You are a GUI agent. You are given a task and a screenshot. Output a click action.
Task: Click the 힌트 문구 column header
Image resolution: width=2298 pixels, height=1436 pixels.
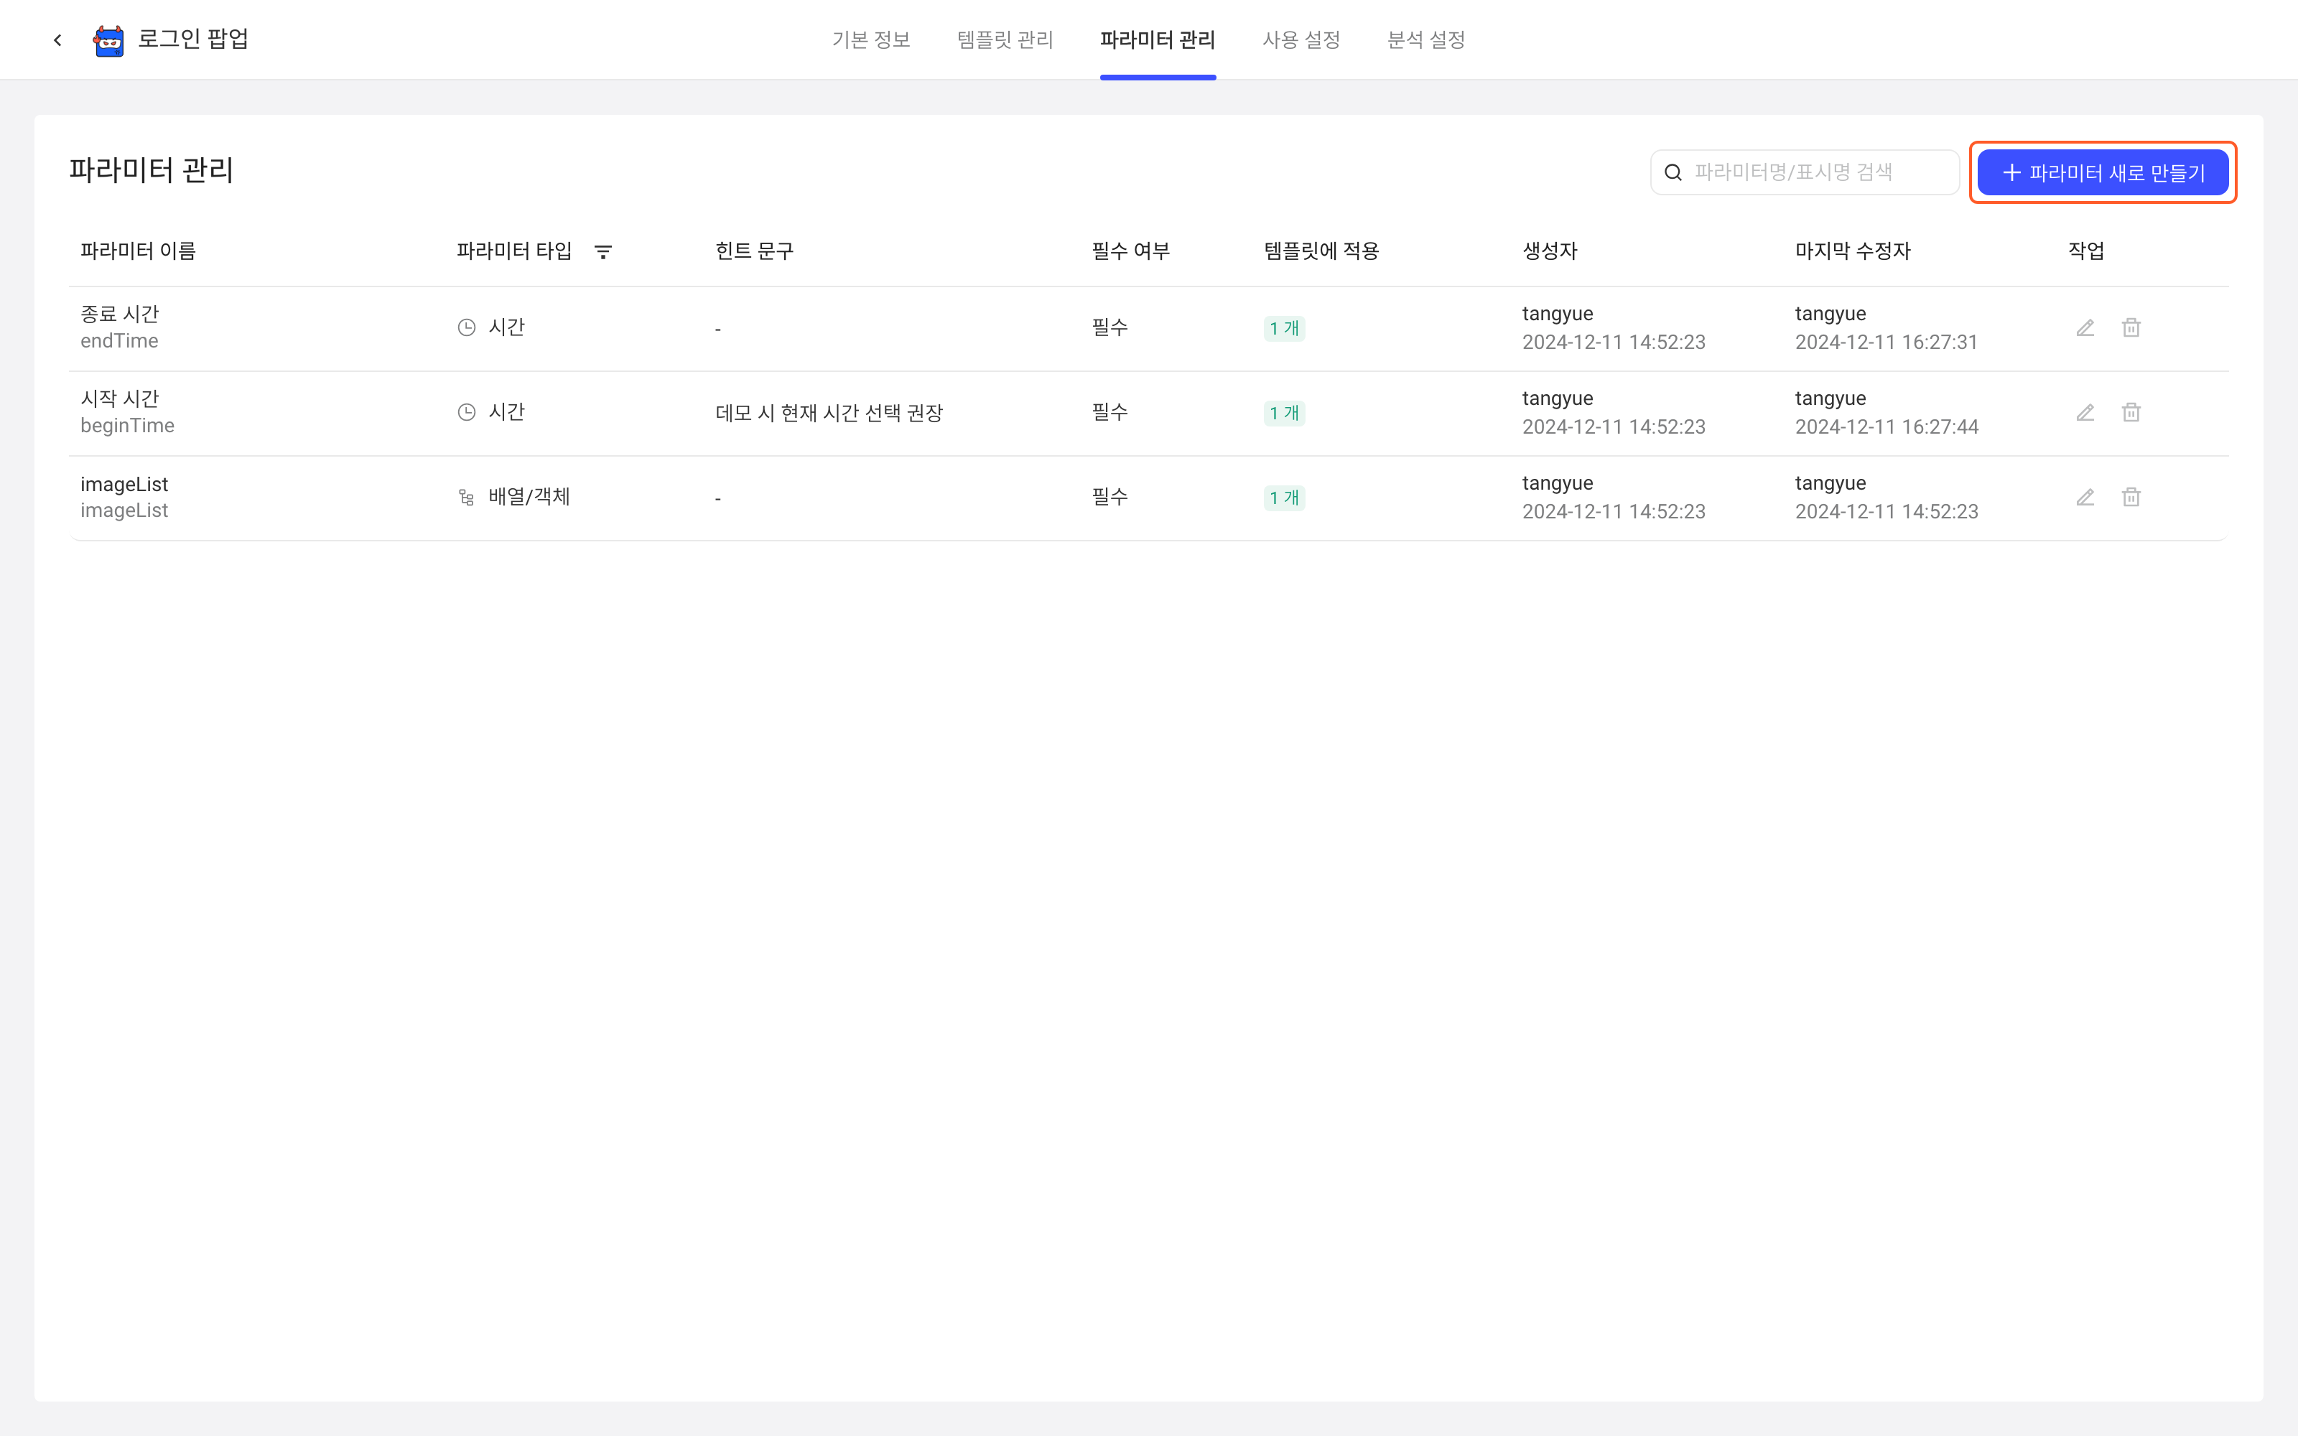click(x=754, y=251)
